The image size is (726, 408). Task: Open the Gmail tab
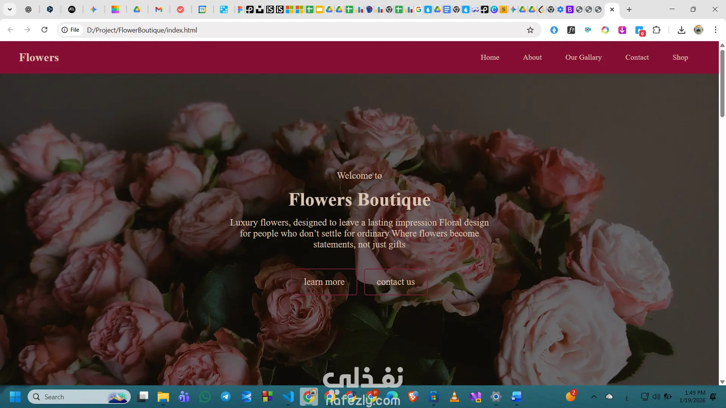[x=159, y=9]
